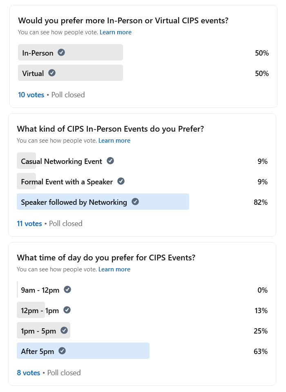Viewport: 286px width, 392px height.
Task: Click the checkmark icon next to After 5pm
Action: (x=62, y=351)
